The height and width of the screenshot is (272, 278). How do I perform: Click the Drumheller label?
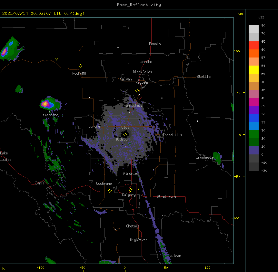[x=206, y=157]
